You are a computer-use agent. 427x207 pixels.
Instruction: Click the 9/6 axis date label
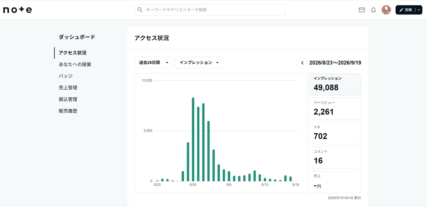(229, 185)
